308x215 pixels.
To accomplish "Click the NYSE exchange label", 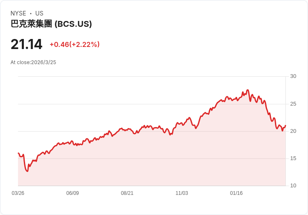I will pyautogui.click(x=18, y=13).
